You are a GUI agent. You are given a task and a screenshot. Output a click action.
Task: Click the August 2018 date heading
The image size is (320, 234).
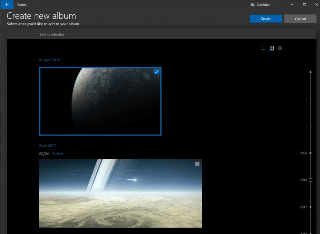pyautogui.click(x=49, y=60)
